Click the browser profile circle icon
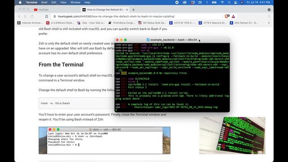Screen dimensions: 288x162 pos(269,9)
